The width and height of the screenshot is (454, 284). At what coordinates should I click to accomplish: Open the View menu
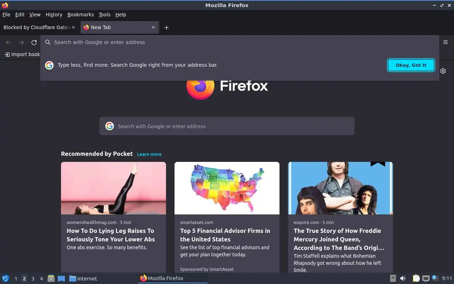(x=35, y=15)
